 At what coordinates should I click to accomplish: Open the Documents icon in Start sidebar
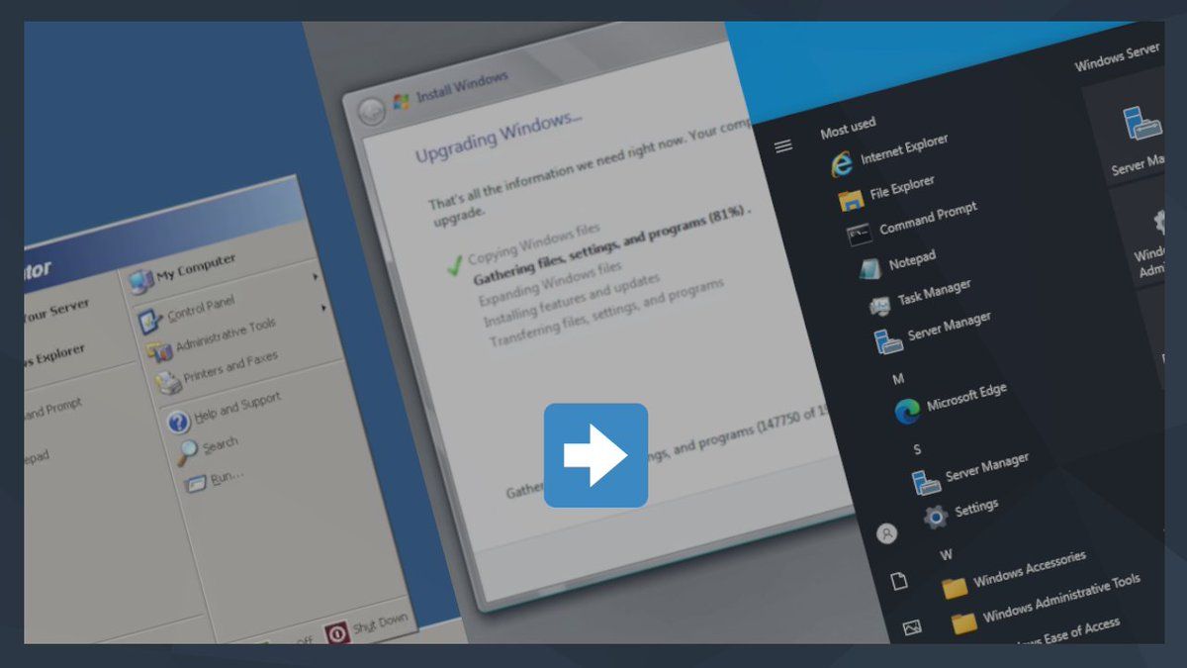point(898,581)
